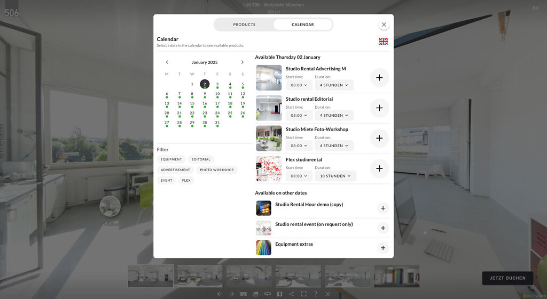Viewport: 547px width, 299px height.
Task: Click the share icon in bottom toolbar
Action: tap(291, 294)
